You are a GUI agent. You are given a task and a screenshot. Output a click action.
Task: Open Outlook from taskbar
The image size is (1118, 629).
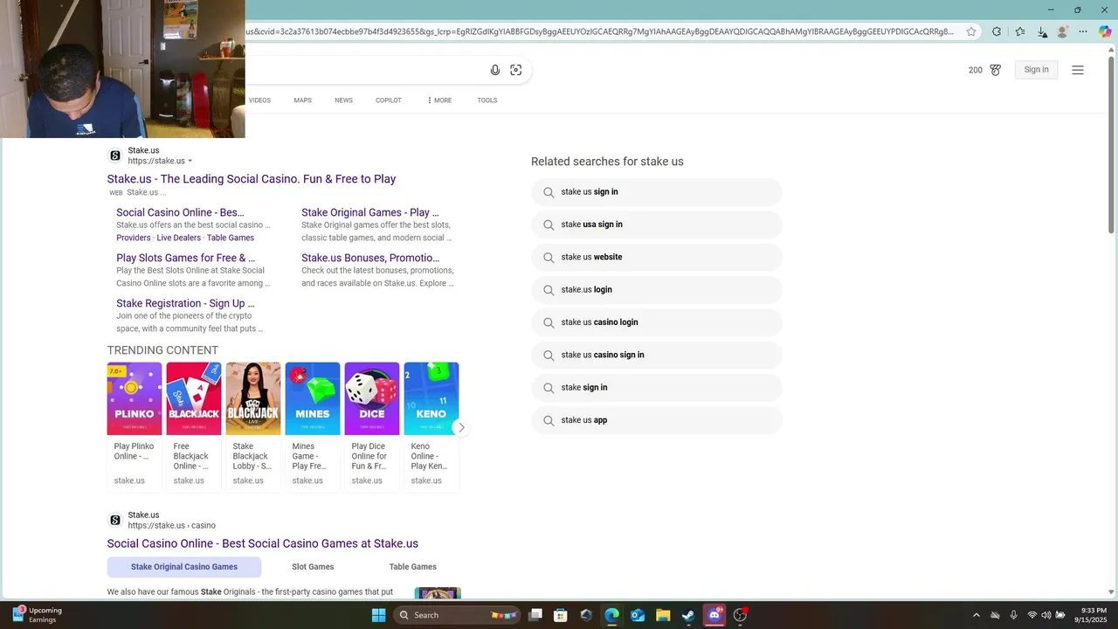(638, 615)
